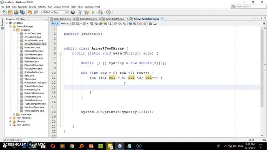Open the Tools menu
Viewport: 267px width, 150px height.
81,7
